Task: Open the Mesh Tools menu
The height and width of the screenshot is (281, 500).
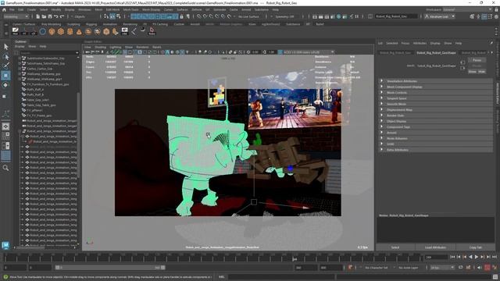Action: point(130,10)
